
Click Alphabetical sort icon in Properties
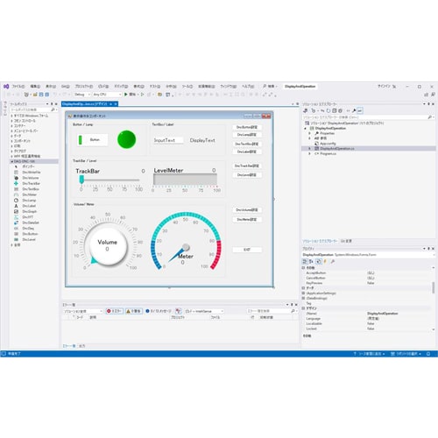pos(311,262)
